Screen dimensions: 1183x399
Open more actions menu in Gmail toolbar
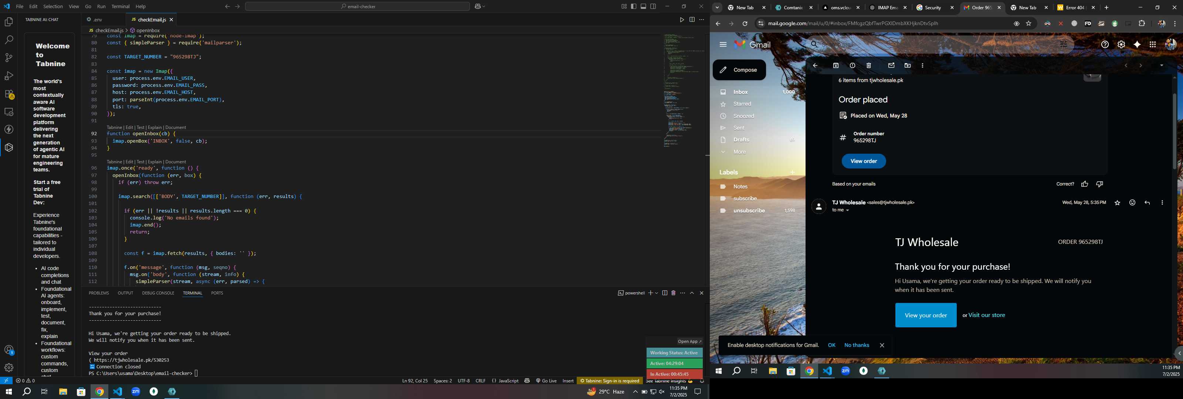(x=923, y=66)
